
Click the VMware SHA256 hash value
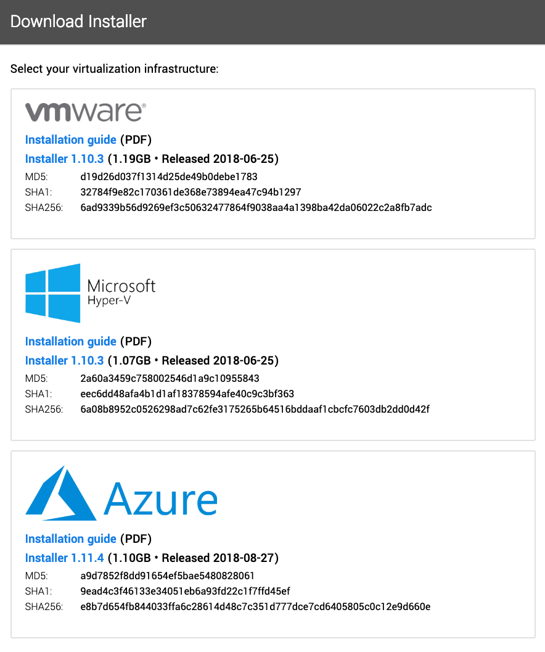point(256,207)
